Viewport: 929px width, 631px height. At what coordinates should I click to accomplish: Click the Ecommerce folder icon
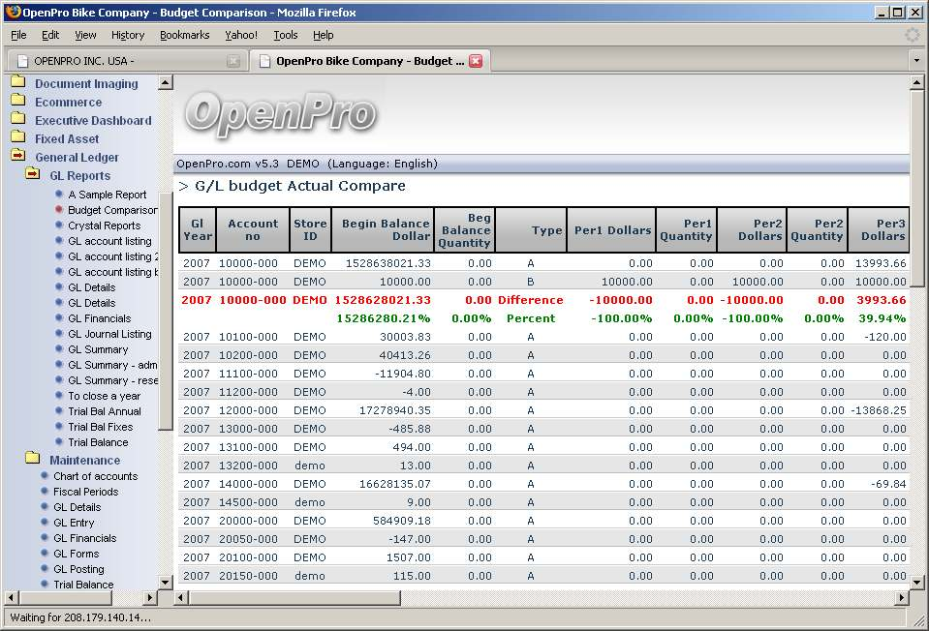click(17, 102)
